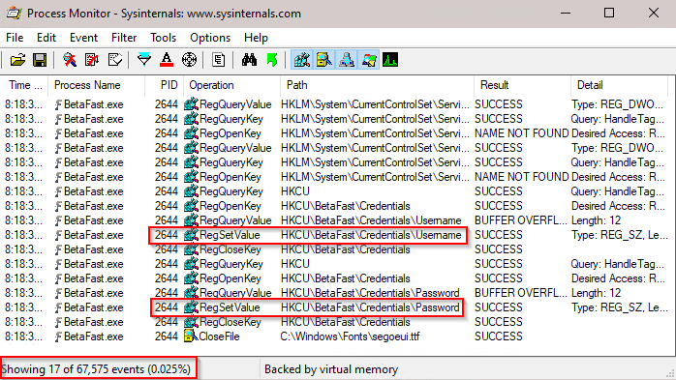Image resolution: width=676 pixels, height=380 pixels.
Task: Click 'Length: 12' detail in Password row
Action: click(x=597, y=293)
